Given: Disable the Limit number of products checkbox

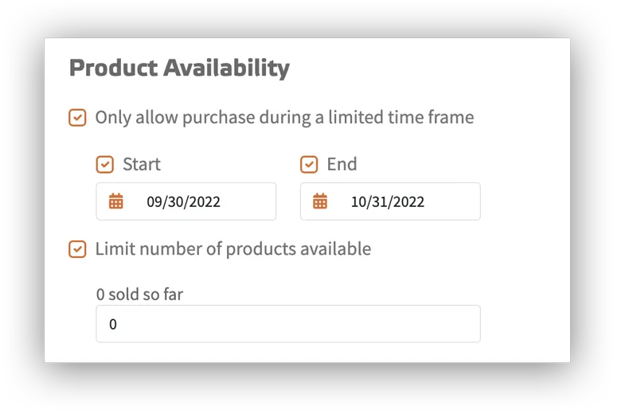Looking at the screenshot, I should click(x=77, y=249).
